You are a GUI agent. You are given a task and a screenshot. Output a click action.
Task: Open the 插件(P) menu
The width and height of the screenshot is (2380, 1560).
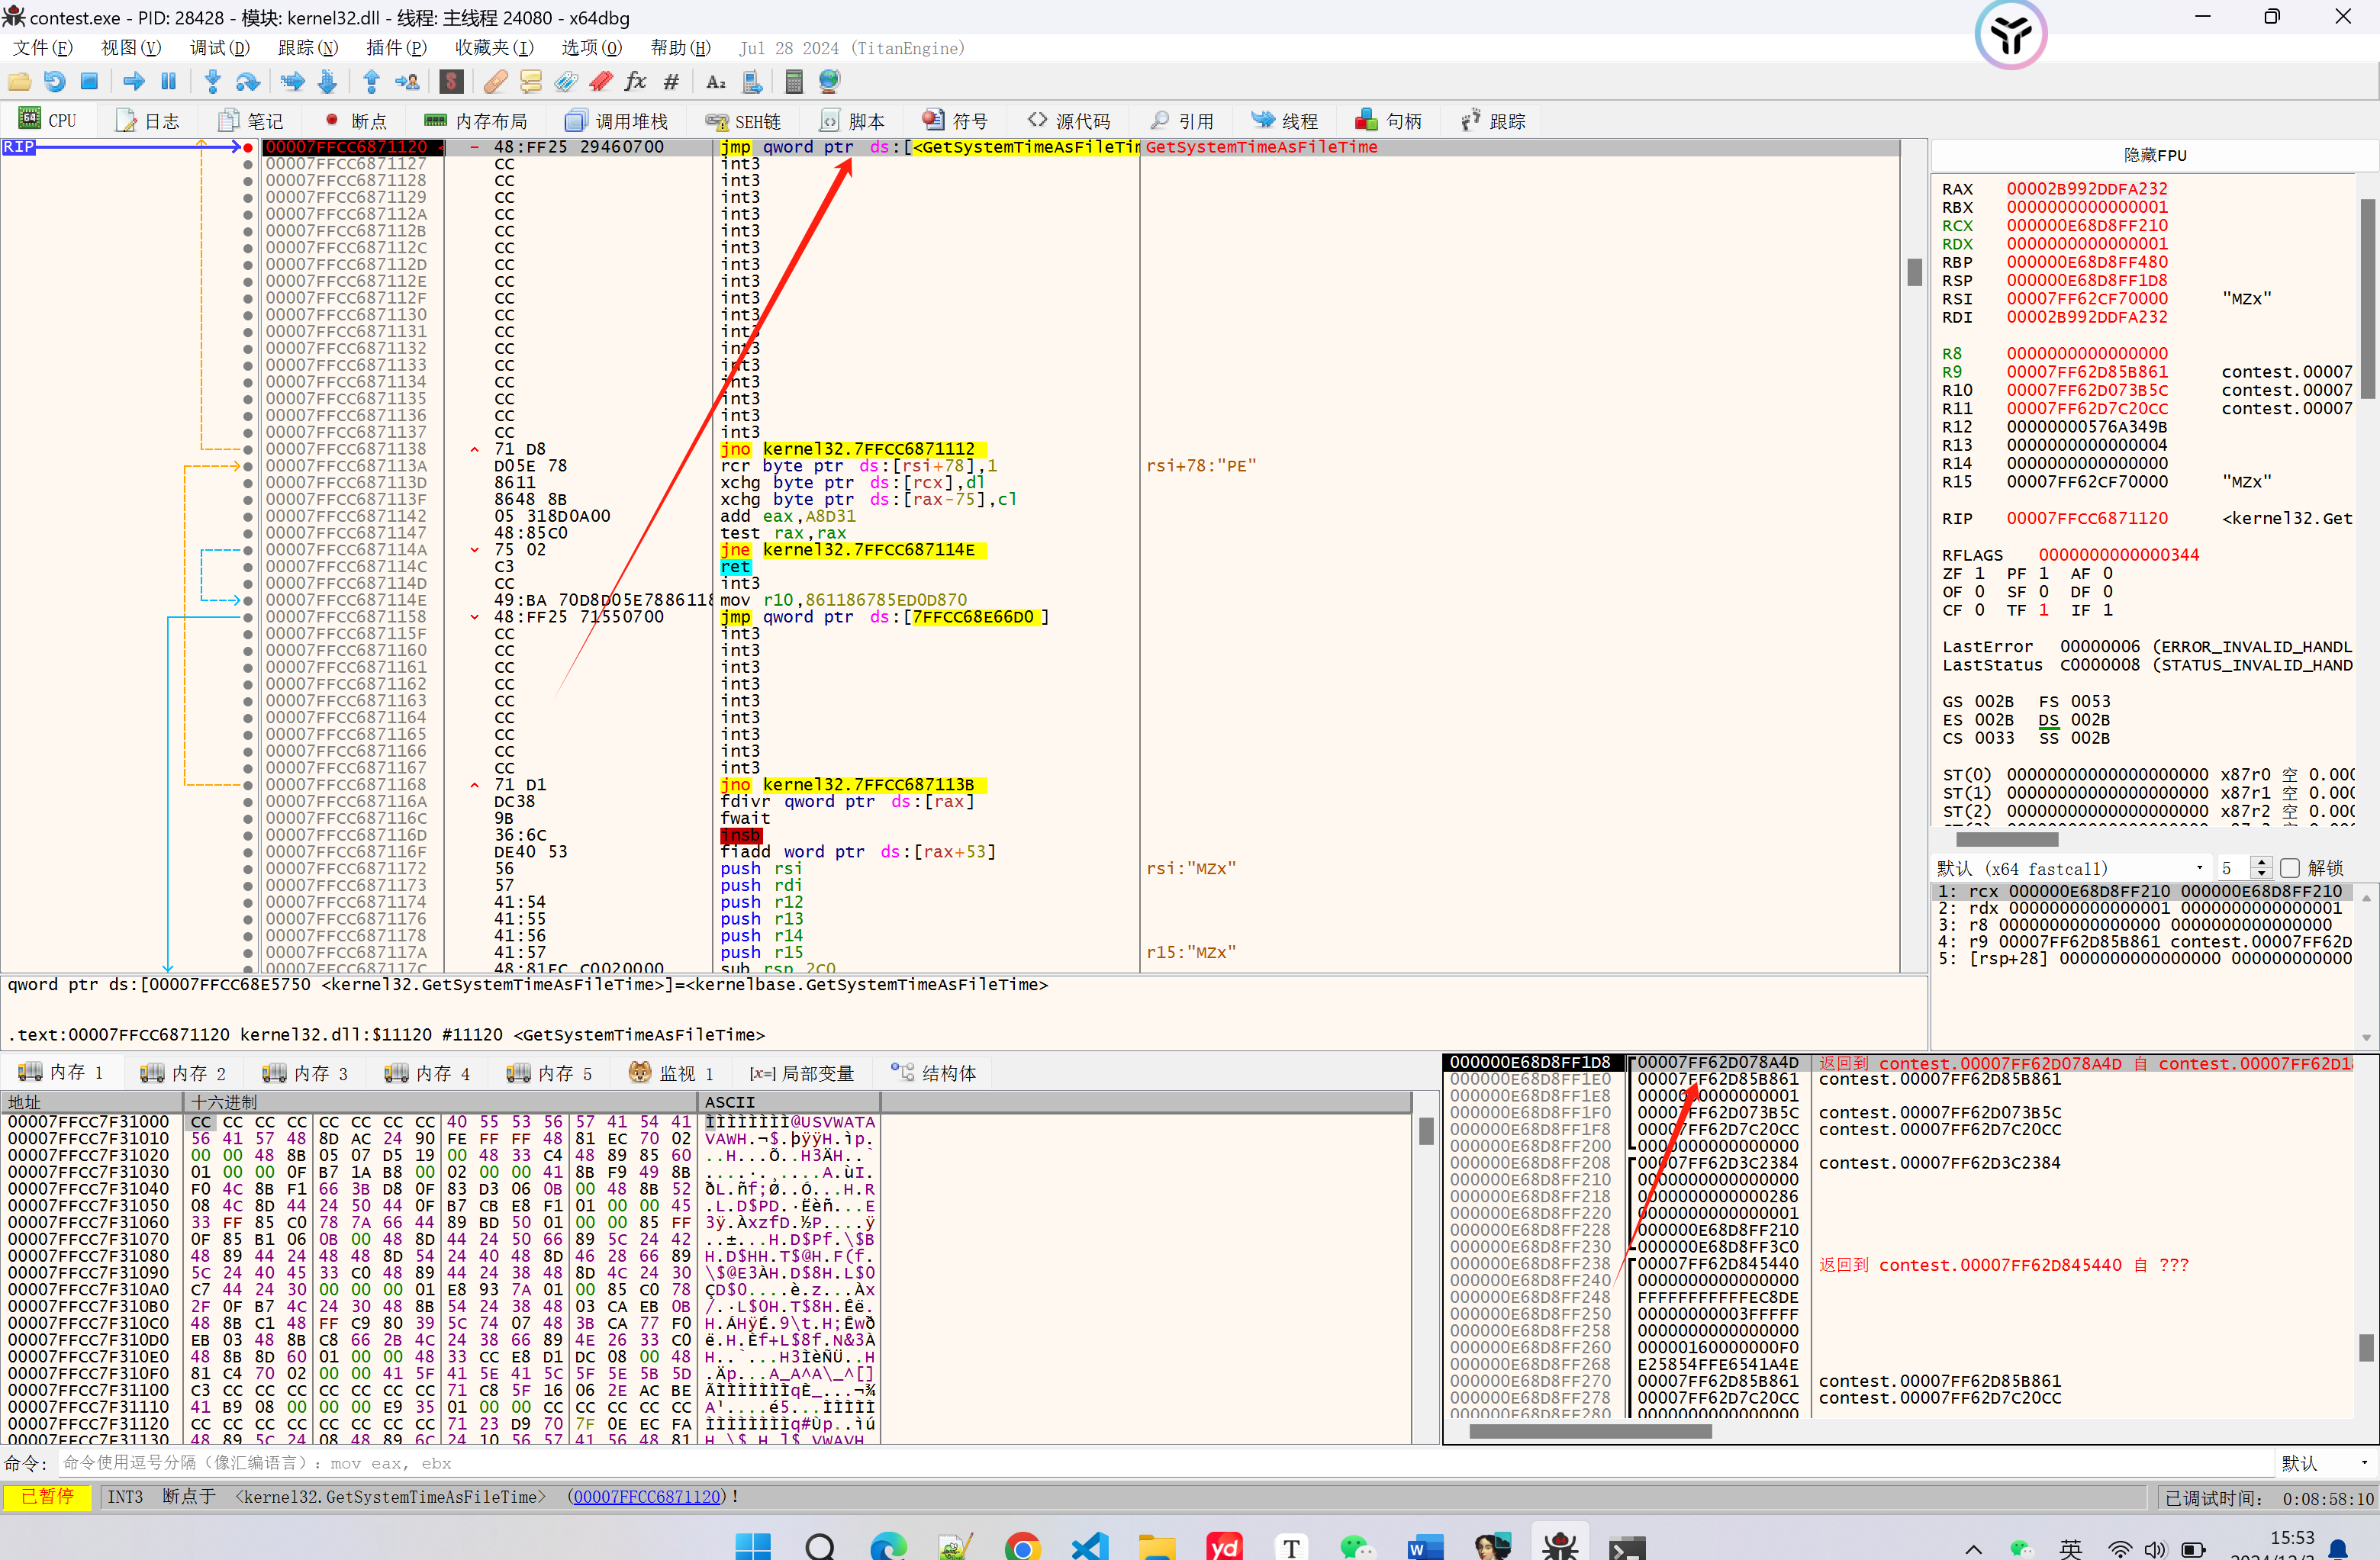[x=396, y=48]
